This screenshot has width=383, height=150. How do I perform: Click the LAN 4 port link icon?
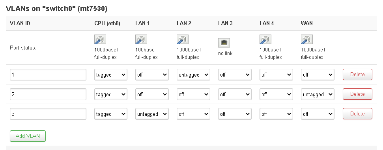coord(265,40)
